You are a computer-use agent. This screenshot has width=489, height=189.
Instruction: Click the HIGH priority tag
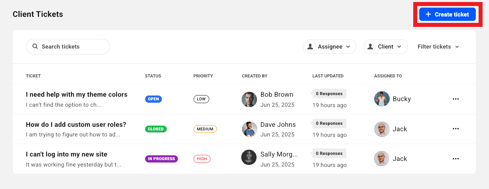pyautogui.click(x=202, y=159)
